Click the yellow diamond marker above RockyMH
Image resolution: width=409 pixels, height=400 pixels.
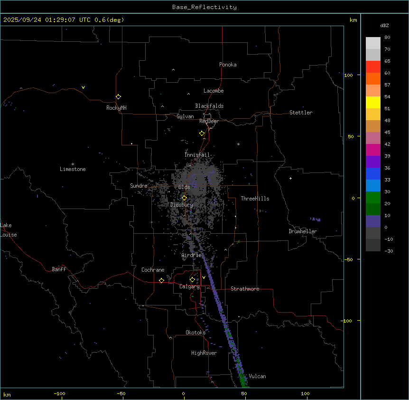[118, 96]
